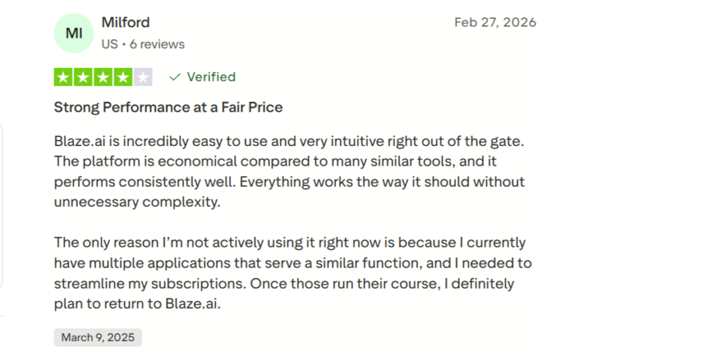Viewport: 717px width, 360px height.
Task: Open reviewer Milford's profile name
Action: [x=125, y=22]
